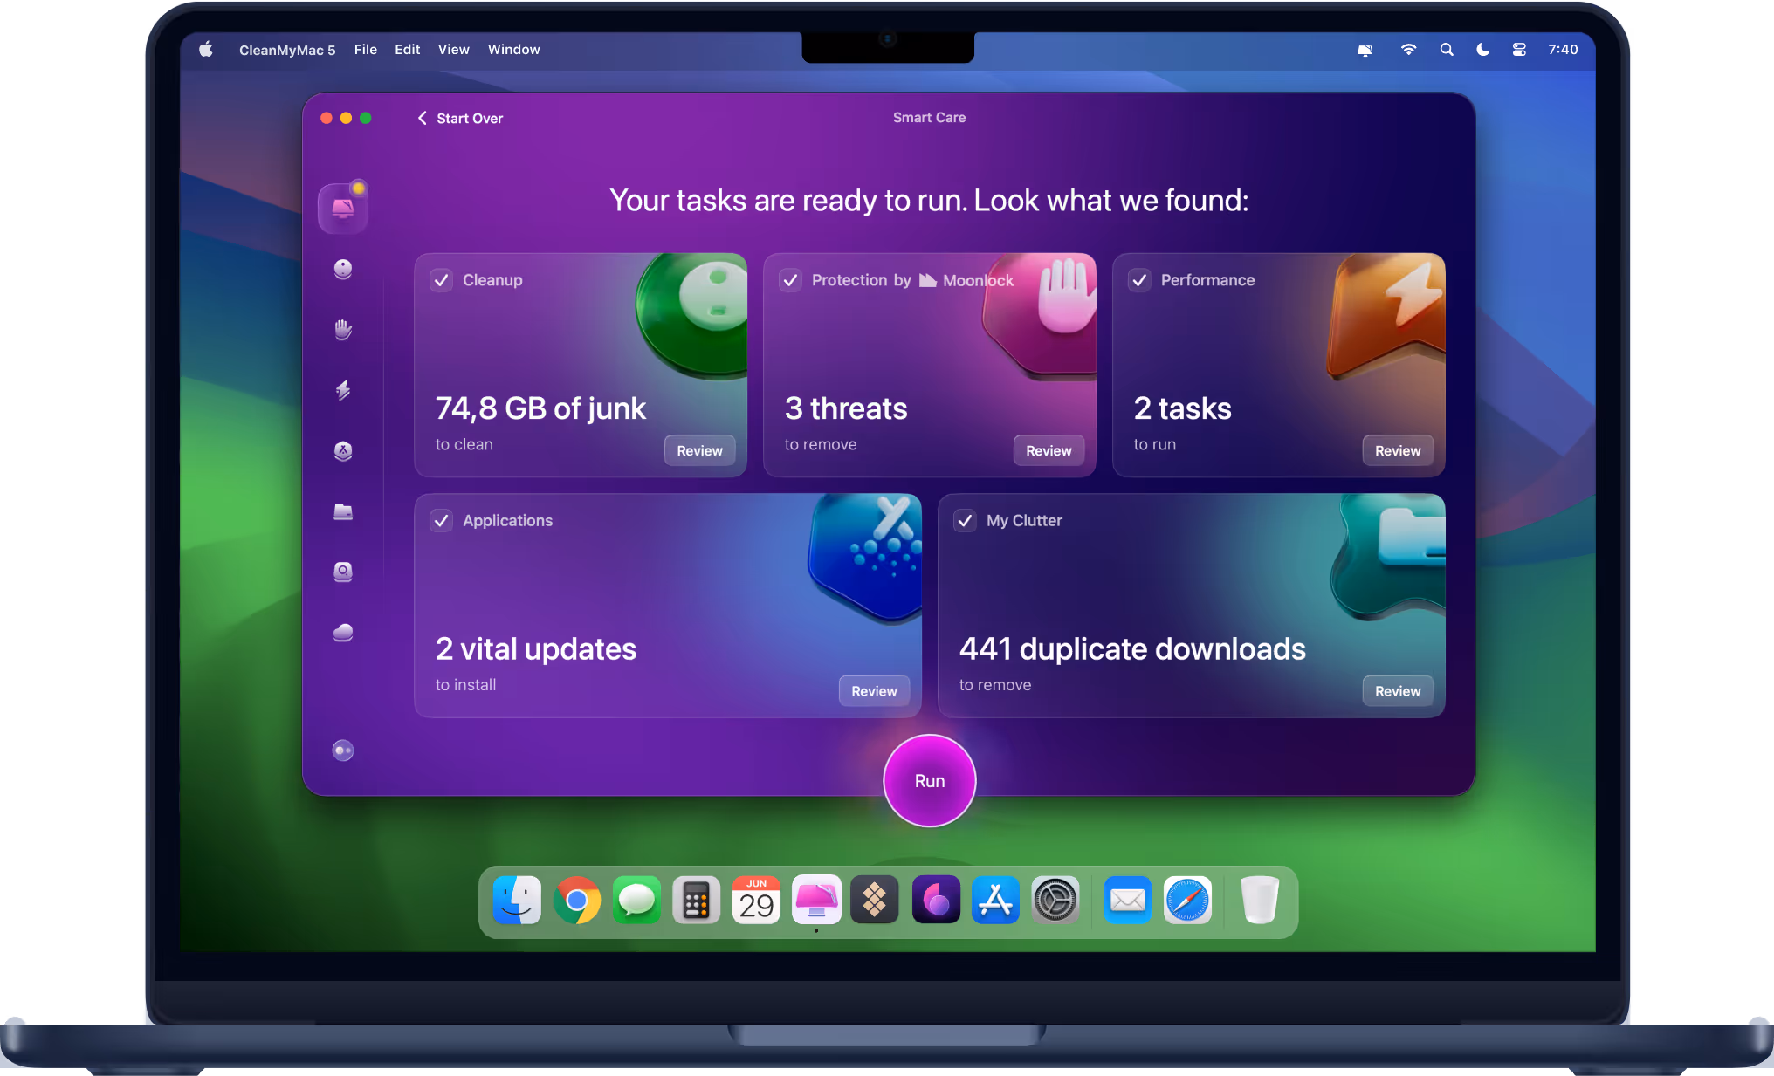Screen dimensions: 1774x1076
Task: Open Cloud Cleanup sidebar icon
Action: 343,633
